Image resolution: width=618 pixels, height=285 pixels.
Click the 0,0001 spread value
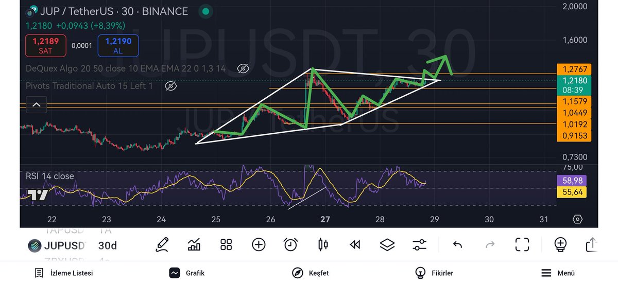[x=82, y=45]
